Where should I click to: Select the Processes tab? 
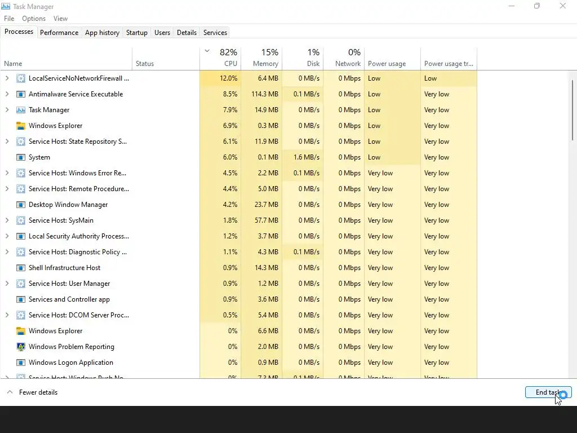click(19, 32)
